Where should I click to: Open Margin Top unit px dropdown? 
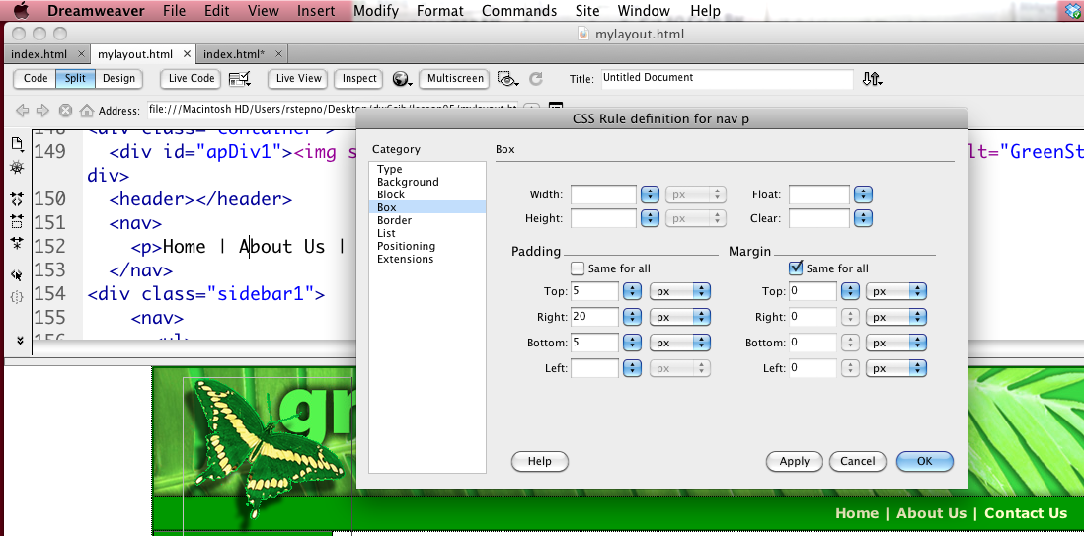pos(896,291)
